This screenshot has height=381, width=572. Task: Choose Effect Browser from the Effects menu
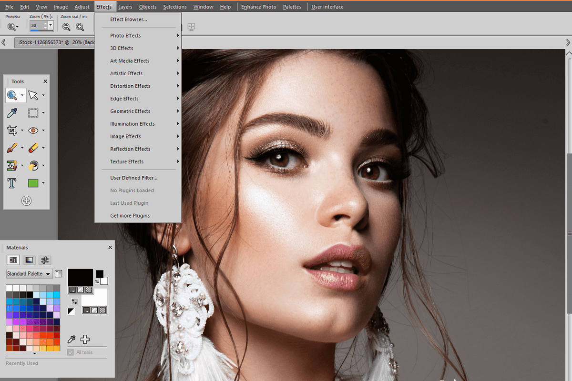(x=128, y=19)
